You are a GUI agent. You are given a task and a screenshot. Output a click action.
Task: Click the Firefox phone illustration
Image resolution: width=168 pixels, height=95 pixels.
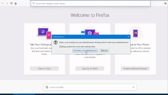[135, 33]
